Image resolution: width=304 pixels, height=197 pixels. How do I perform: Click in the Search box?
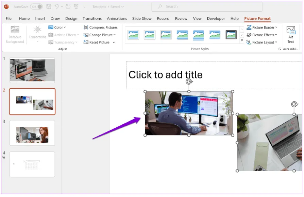(x=207, y=6)
